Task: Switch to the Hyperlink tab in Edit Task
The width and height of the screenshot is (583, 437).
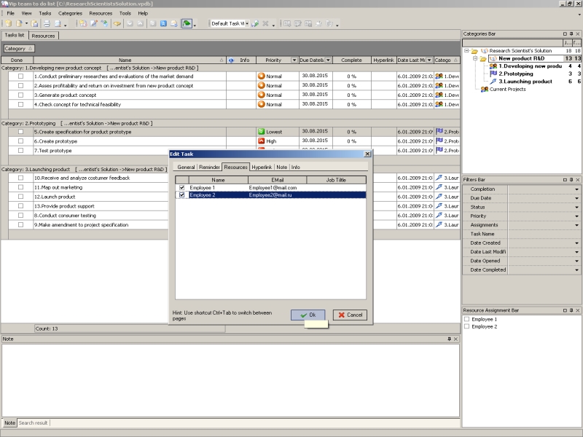Action: (x=262, y=167)
